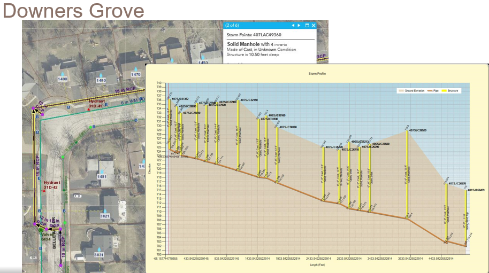489x273 pixels.
Task: Select Hydrant 31D-41 red triangle marker
Action: tap(89, 110)
